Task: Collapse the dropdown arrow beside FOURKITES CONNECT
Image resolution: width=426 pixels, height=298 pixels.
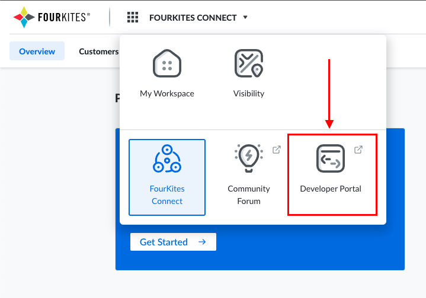Action: pos(245,17)
